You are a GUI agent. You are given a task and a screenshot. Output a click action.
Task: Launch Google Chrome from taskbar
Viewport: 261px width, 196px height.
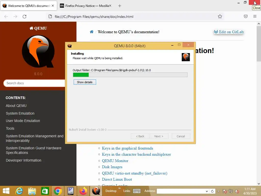pyautogui.click(x=58, y=191)
